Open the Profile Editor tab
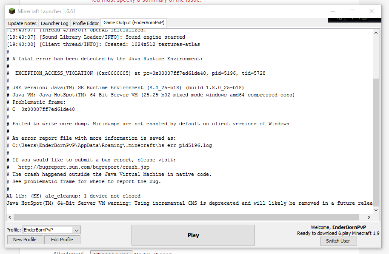The image size is (389, 254). click(x=86, y=23)
